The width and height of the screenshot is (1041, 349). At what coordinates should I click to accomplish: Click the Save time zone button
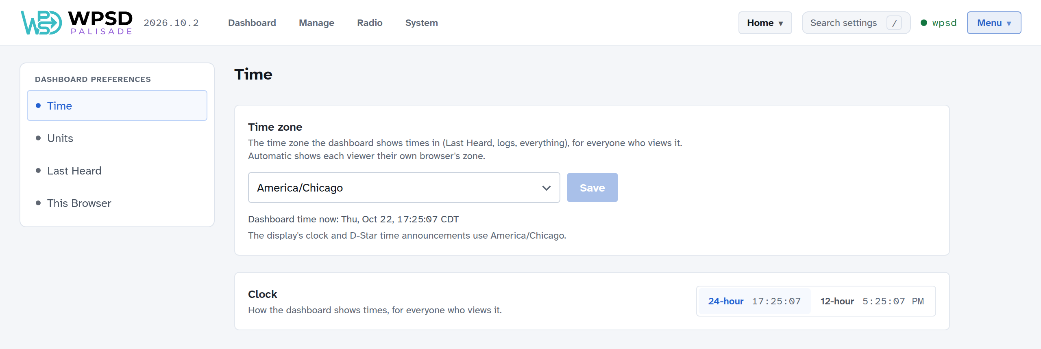[x=592, y=187]
